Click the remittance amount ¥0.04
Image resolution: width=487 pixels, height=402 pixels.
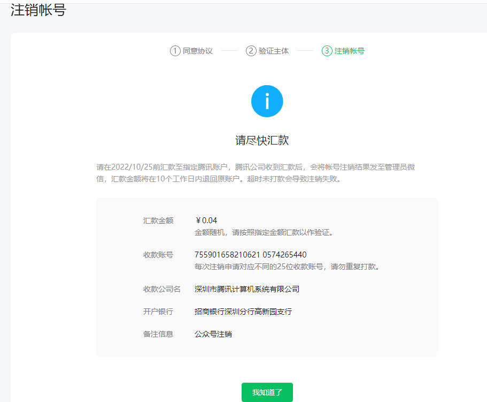206,221
